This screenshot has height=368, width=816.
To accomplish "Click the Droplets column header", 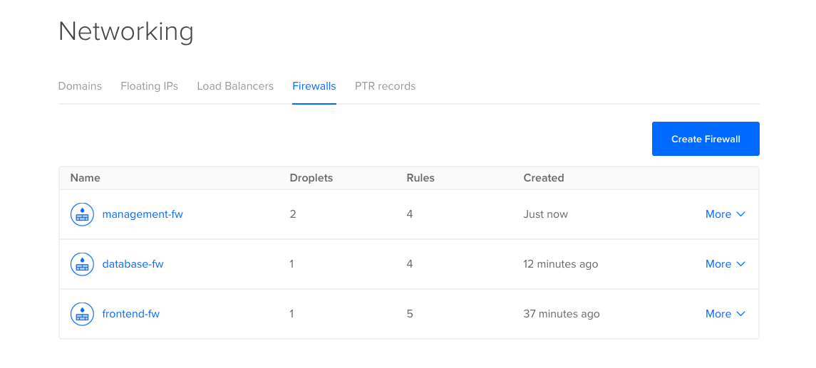I will (311, 178).
